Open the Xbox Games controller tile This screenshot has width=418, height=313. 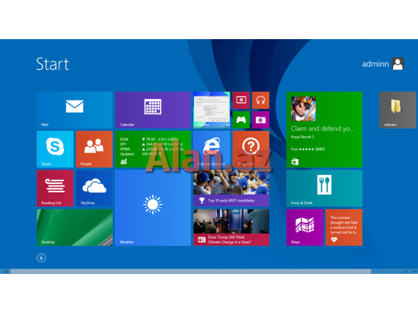(241, 120)
